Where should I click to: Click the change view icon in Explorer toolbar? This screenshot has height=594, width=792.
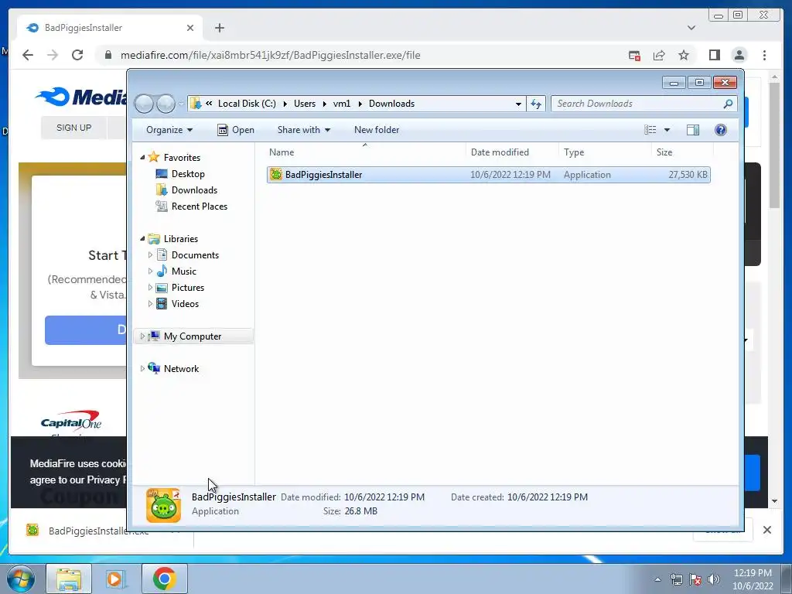click(650, 130)
